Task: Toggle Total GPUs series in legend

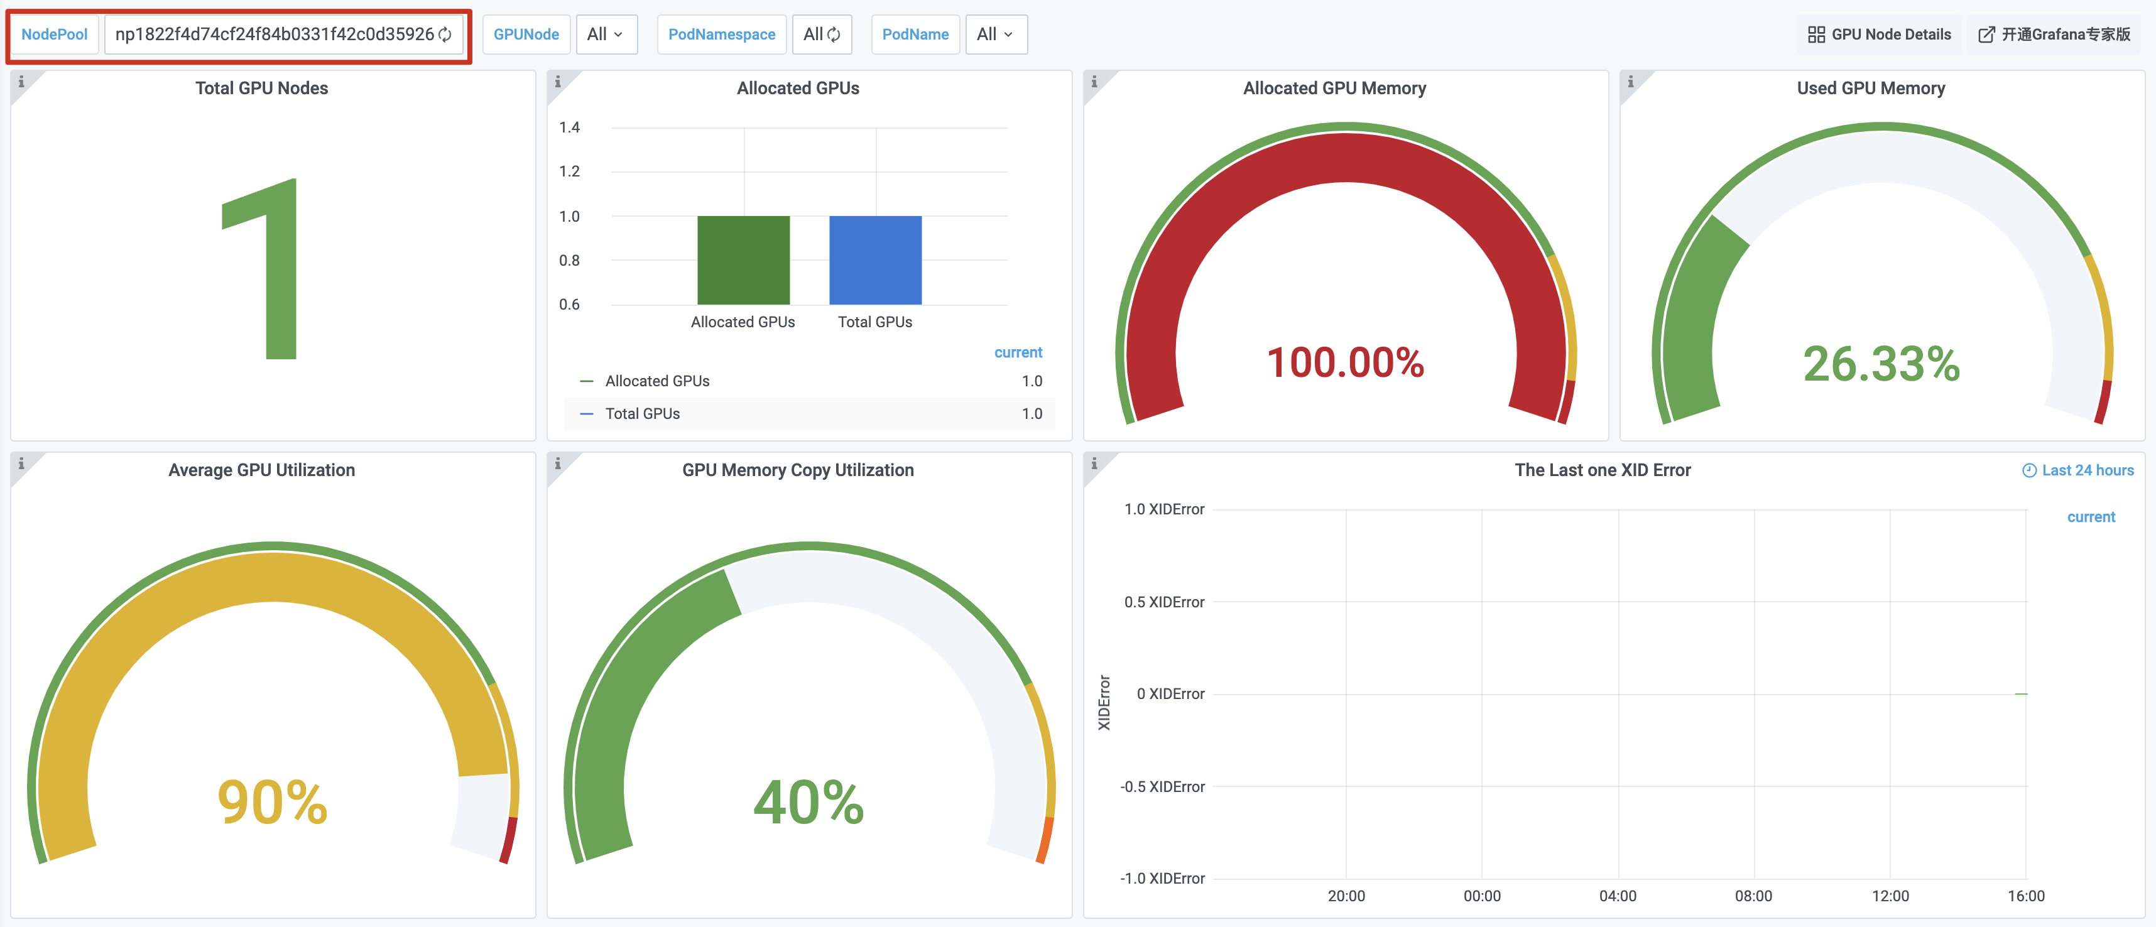Action: pos(642,413)
